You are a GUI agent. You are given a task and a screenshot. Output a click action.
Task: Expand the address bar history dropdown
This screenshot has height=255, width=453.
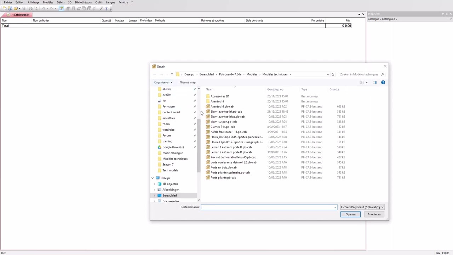[x=328, y=74]
